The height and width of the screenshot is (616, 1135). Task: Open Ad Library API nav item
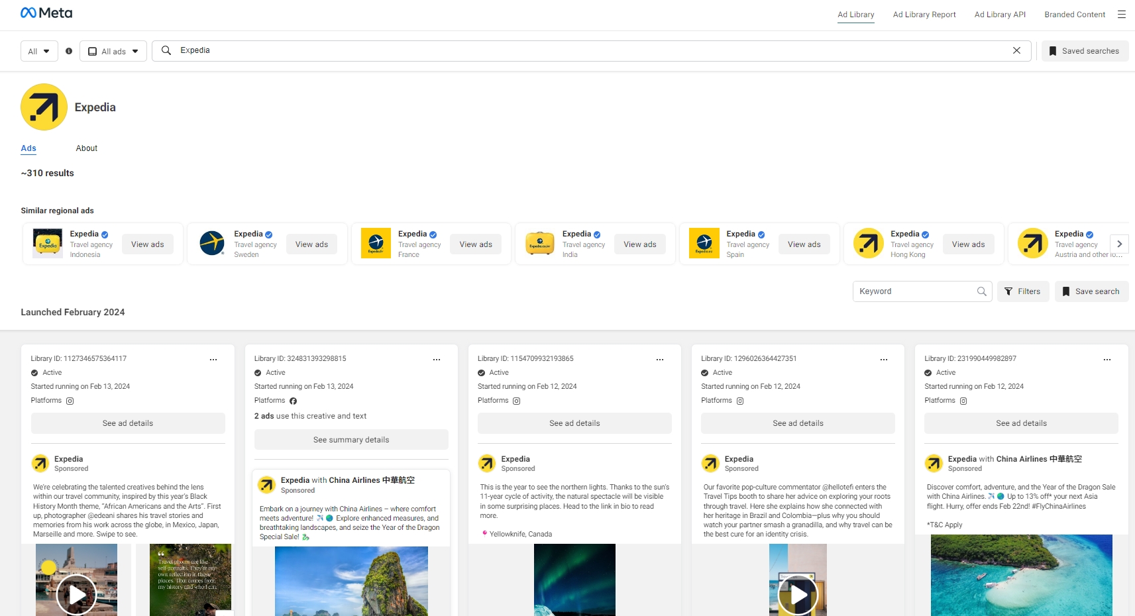pyautogui.click(x=1000, y=15)
